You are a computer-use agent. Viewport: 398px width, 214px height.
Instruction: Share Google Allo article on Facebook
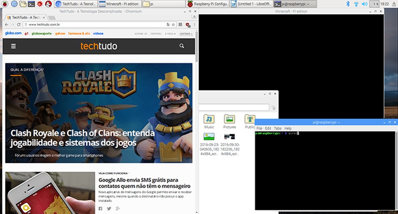[x=101, y=208]
